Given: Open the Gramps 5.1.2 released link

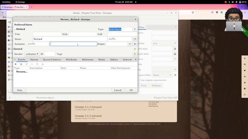Looking at the screenshot, I should [x=88, y=116].
